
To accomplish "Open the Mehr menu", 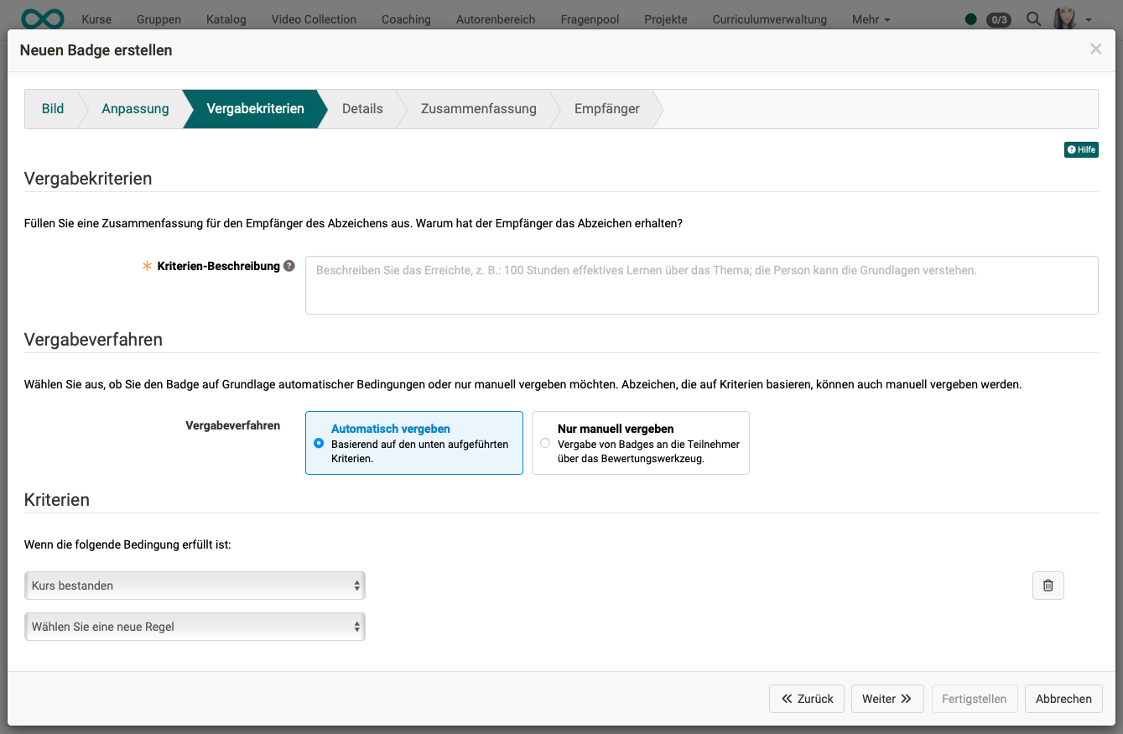I will tap(871, 18).
